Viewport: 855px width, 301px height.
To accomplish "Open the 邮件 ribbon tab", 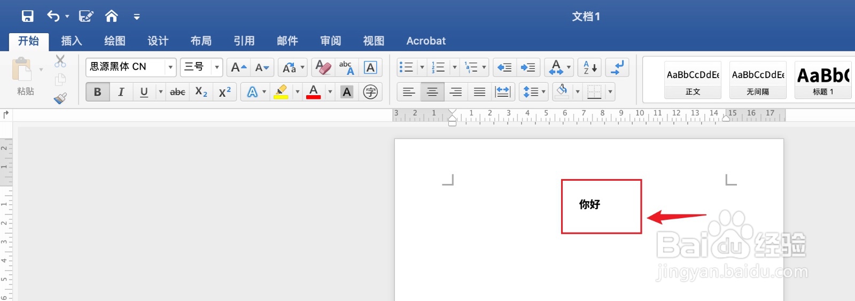I will 287,41.
